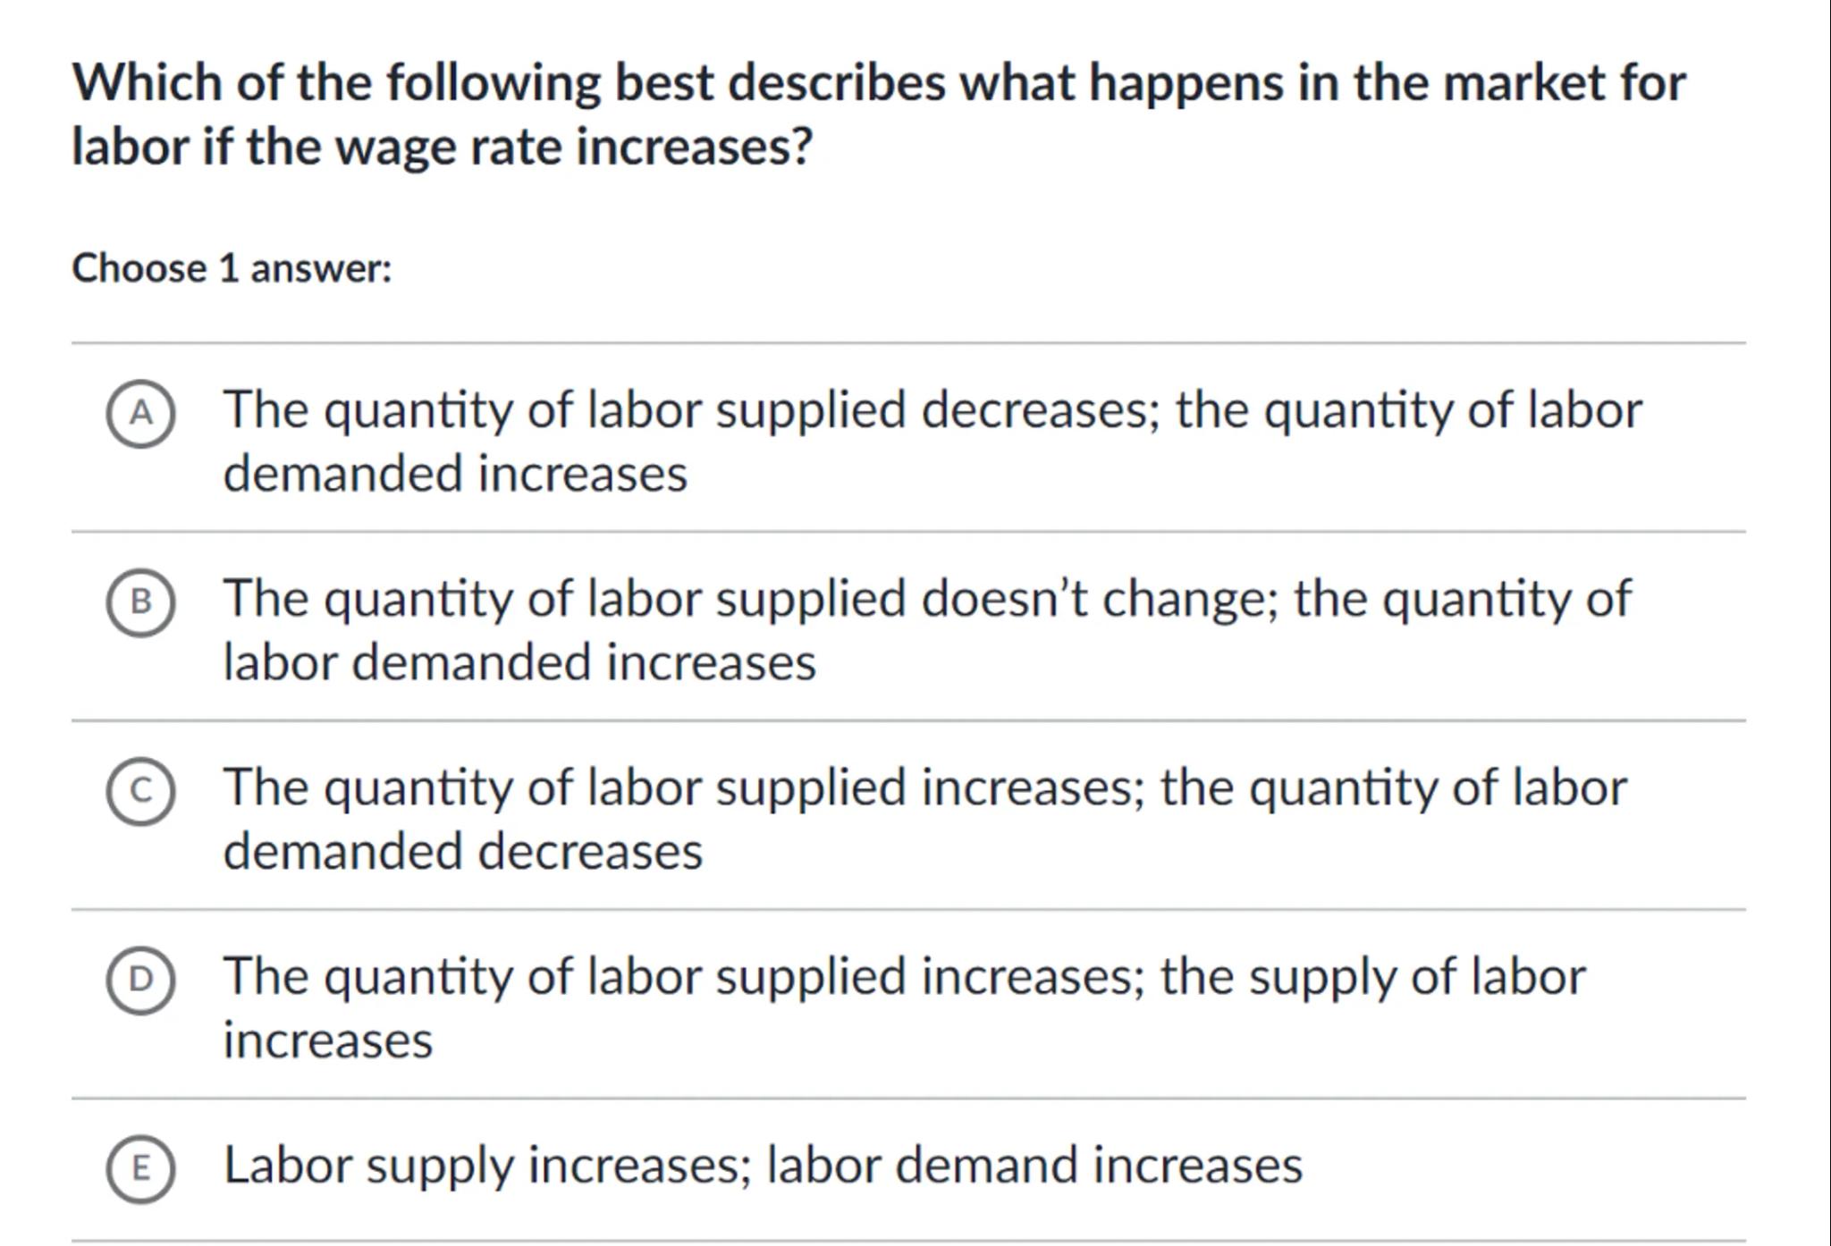
Task: Mark radio button E as the answer
Action: (140, 1168)
